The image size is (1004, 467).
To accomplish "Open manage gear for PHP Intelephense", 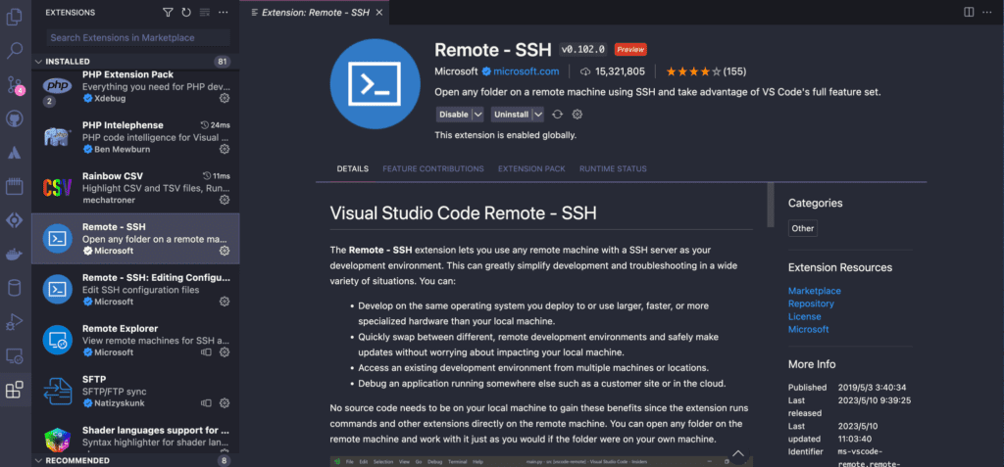I will tap(225, 149).
